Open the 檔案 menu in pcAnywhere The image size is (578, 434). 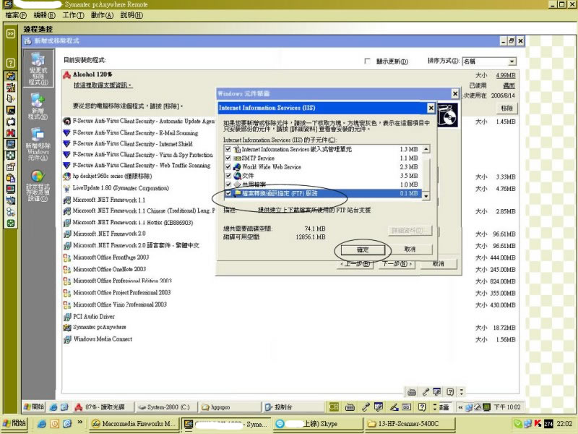[15, 15]
